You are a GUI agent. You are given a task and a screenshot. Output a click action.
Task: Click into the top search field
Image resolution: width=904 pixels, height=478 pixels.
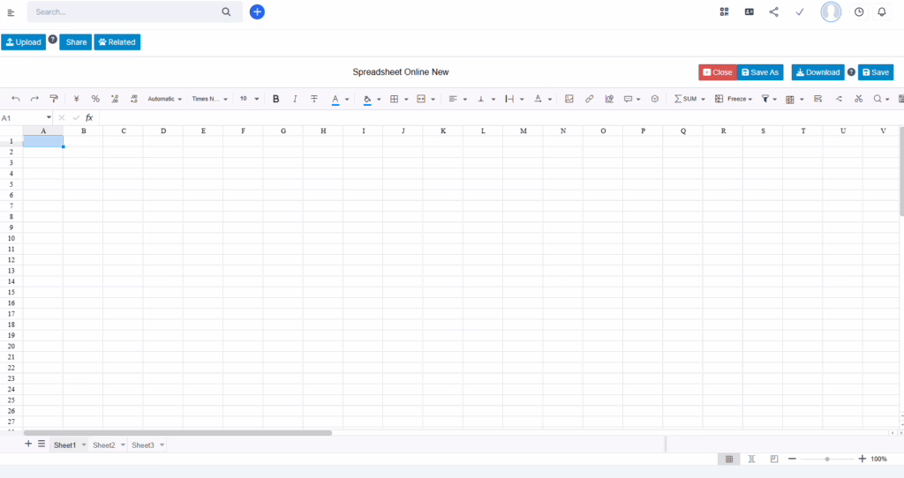click(x=124, y=12)
